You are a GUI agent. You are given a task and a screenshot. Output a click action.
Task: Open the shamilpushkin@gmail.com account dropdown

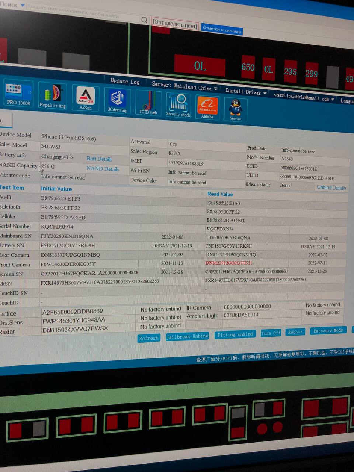304,97
